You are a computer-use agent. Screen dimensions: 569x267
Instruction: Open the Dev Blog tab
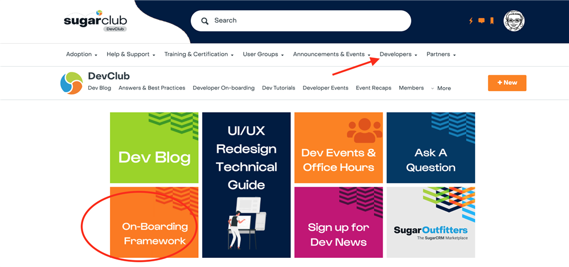100,88
